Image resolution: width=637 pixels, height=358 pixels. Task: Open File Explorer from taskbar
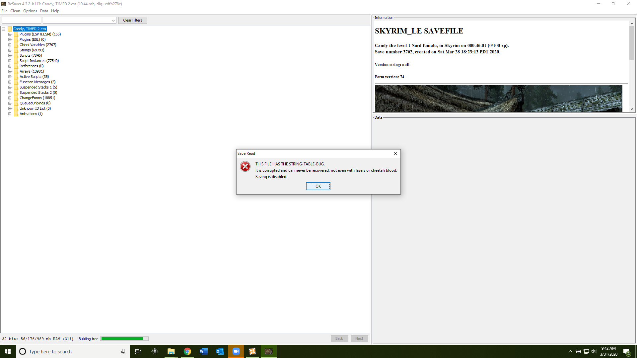(x=171, y=351)
